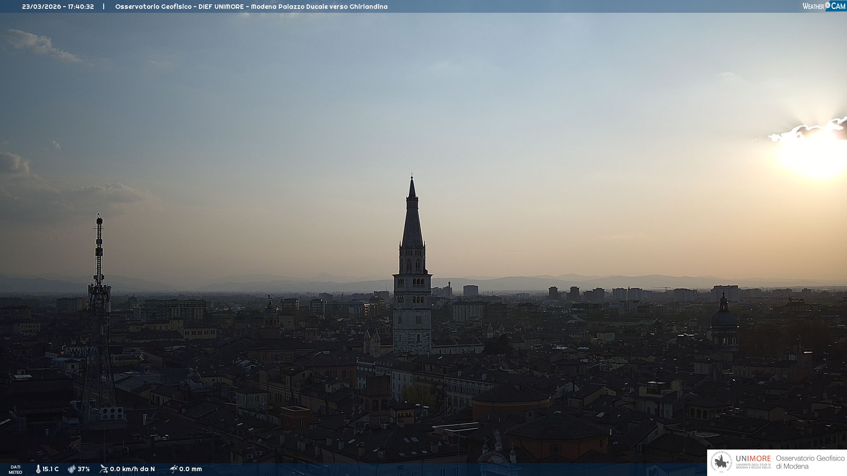This screenshot has width=847, height=476.
Task: Click the 0.0 km/h da N wind reading
Action: (132, 469)
